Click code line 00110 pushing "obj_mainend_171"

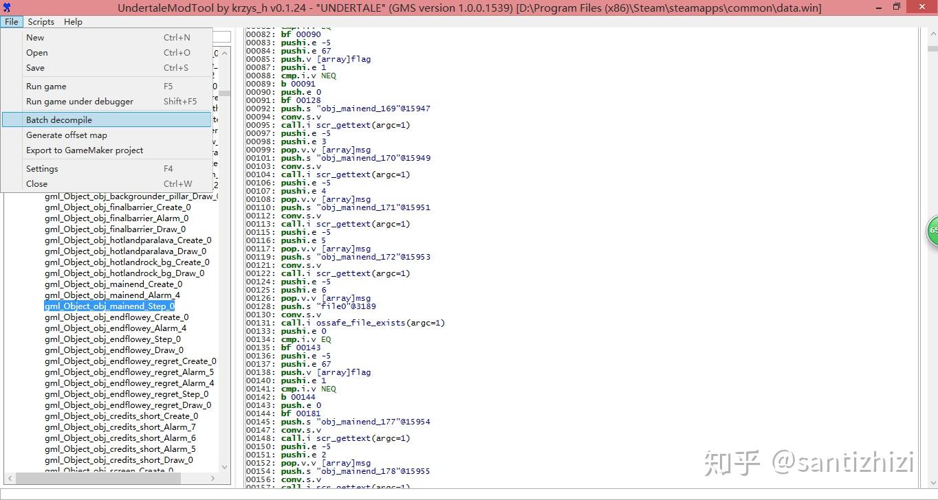(338, 207)
